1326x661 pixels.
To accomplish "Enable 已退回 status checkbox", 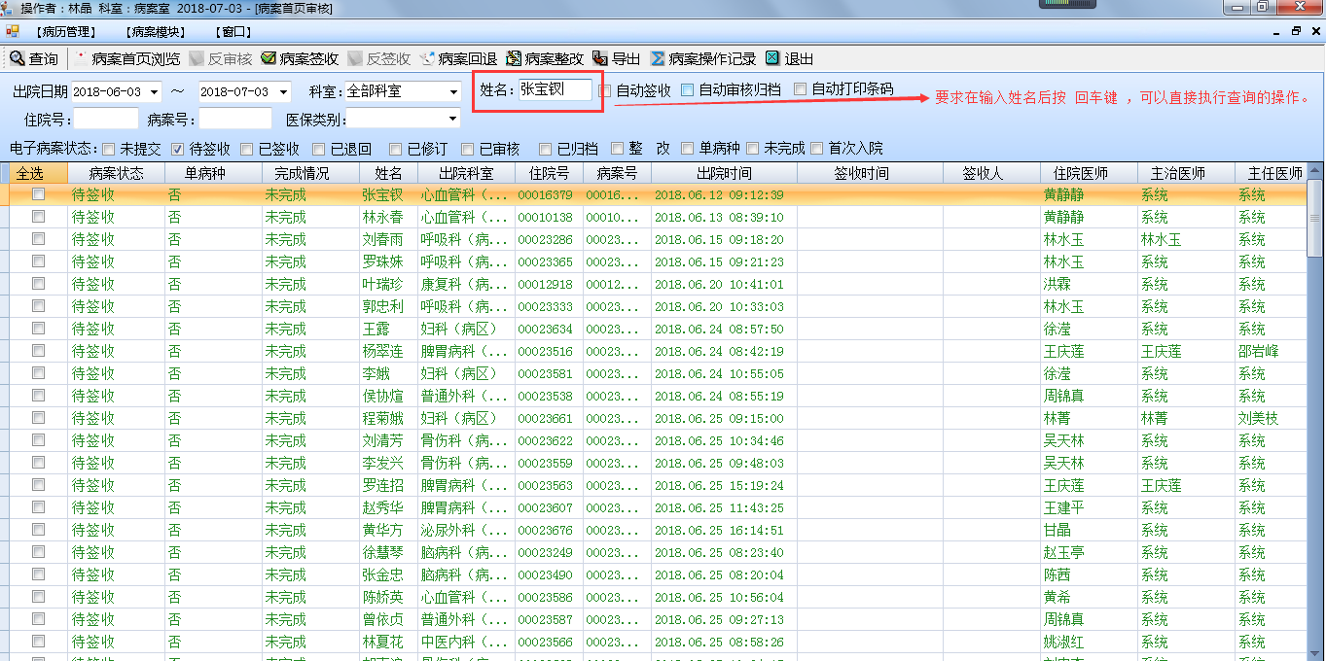I will 318,149.
